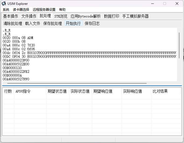The width and height of the screenshot is (184, 143).
Task: Click the 保存日志 button
Action: (92, 23)
